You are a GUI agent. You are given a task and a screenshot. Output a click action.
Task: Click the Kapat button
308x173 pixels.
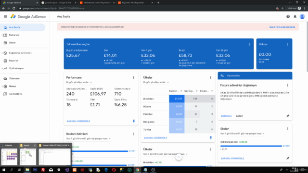point(239,116)
